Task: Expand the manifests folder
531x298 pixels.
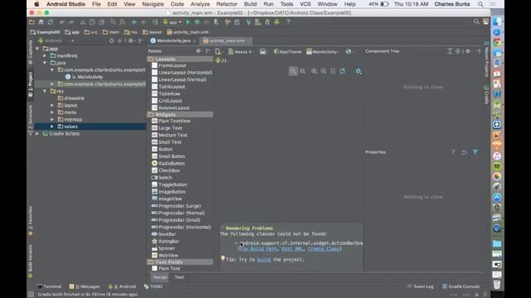Action: 45,55
